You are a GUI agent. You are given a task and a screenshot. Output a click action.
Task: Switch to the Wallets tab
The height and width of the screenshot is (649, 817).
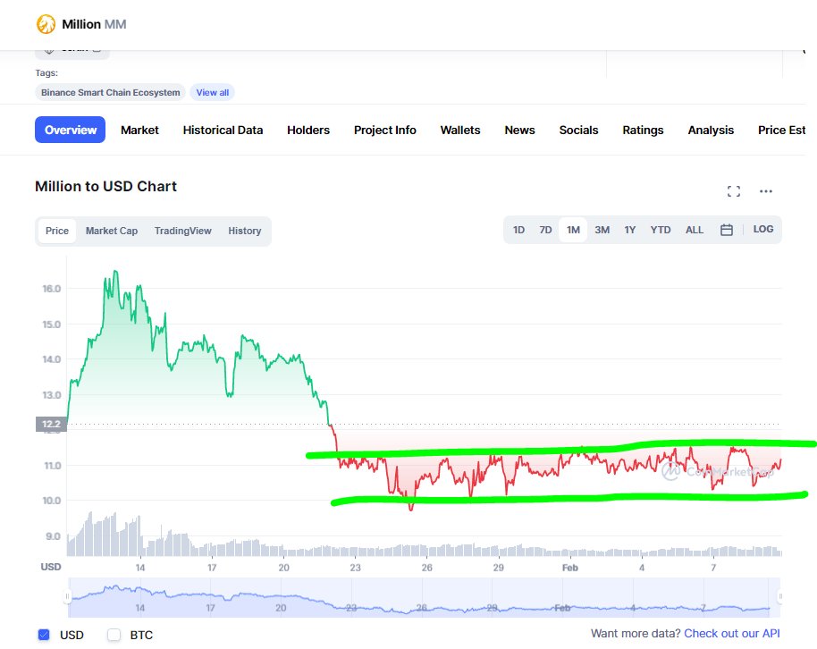coord(460,131)
